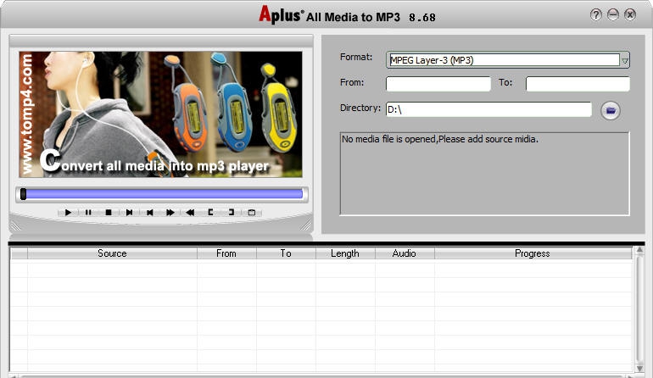Click the From time input field
Image resolution: width=653 pixels, height=378 pixels.
coord(438,84)
